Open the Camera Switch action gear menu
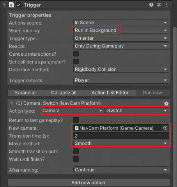 [166, 104]
